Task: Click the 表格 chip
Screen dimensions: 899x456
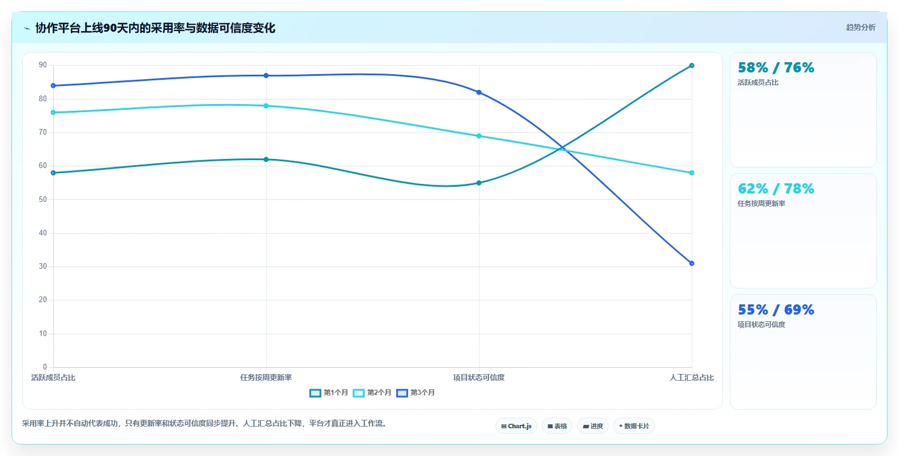Action: (x=557, y=426)
